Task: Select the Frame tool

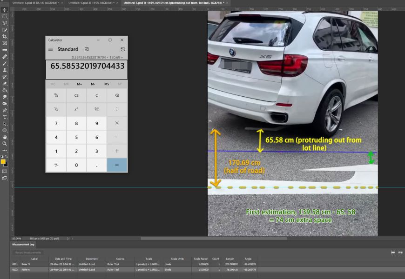Action: [x=5, y=43]
